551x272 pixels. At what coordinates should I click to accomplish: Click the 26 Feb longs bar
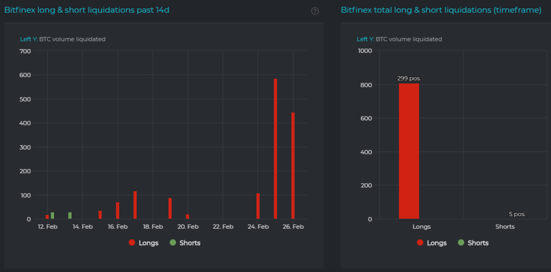(x=293, y=166)
